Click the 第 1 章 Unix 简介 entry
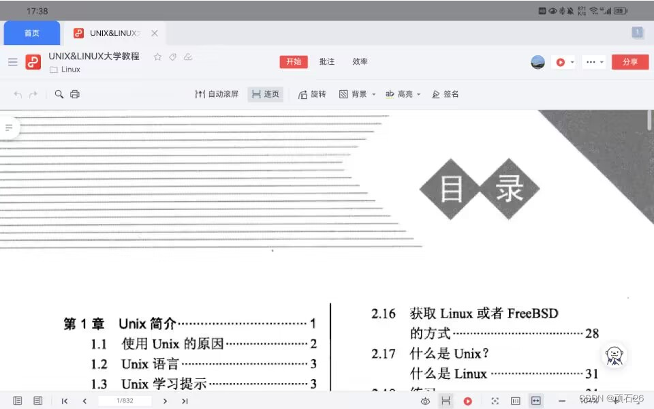 (190, 323)
